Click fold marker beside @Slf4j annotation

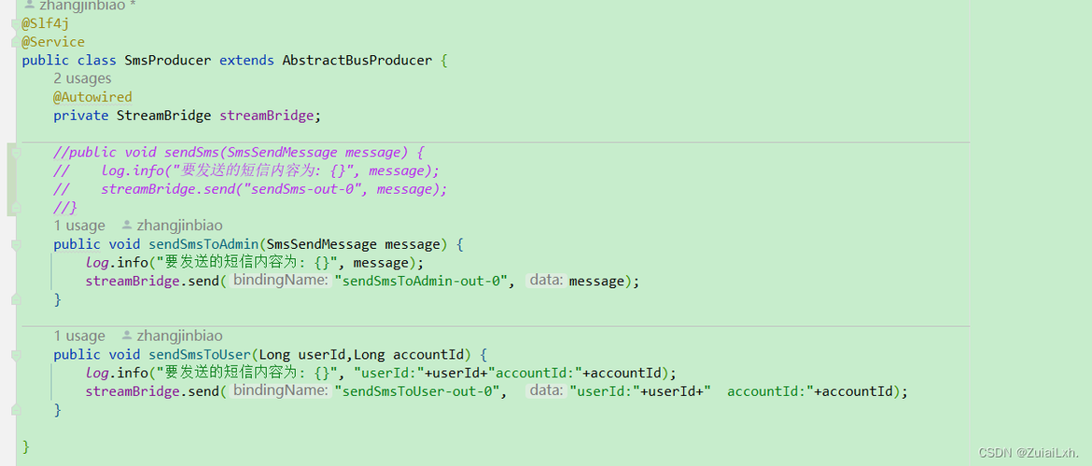pyautogui.click(x=15, y=24)
